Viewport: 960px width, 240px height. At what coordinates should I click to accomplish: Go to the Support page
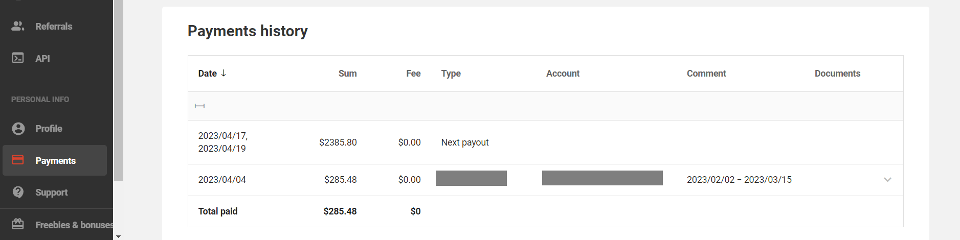pyautogui.click(x=51, y=193)
